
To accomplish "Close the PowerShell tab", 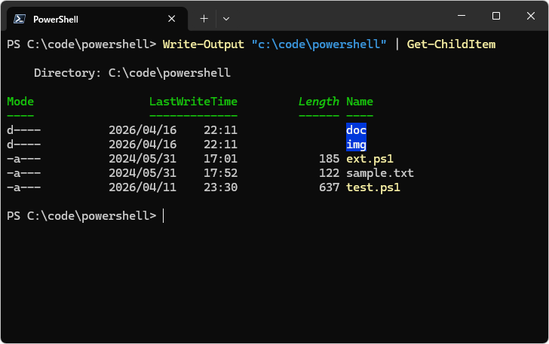I will coord(173,19).
